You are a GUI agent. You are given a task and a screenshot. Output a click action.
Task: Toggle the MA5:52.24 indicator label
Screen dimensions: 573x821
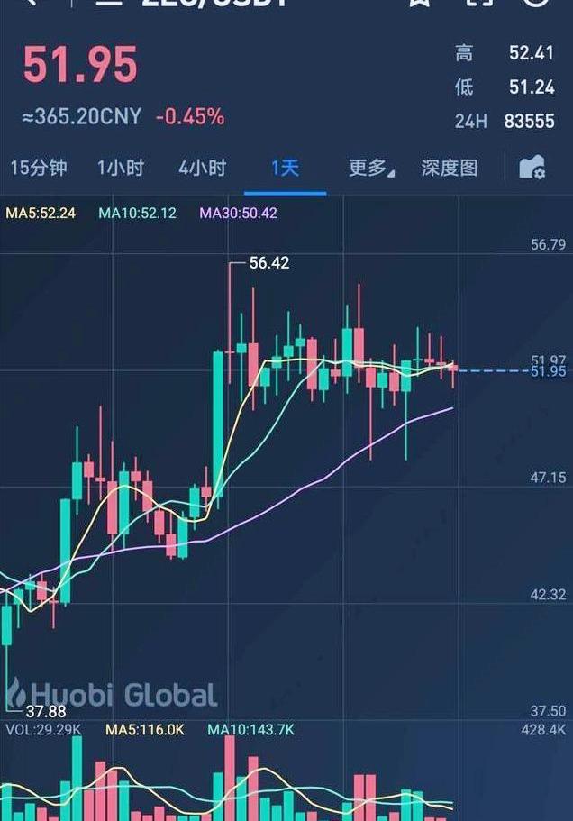click(x=41, y=213)
